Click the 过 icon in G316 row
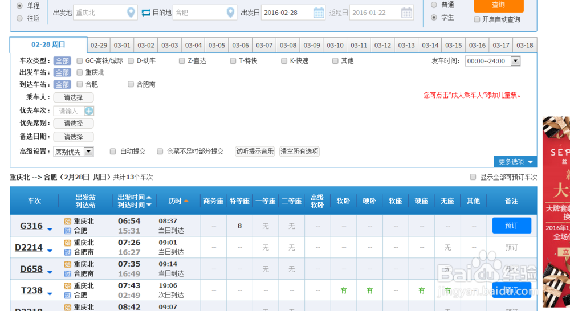570x311 pixels. click(x=68, y=231)
